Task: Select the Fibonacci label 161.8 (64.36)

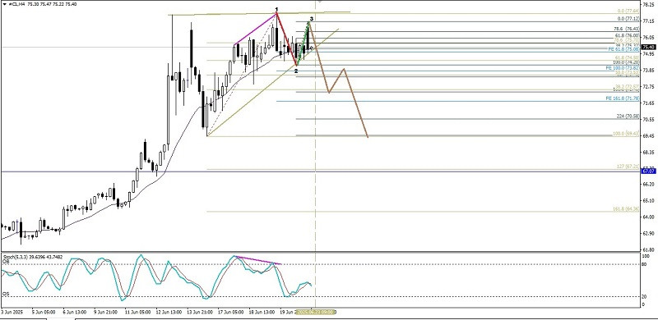Action: coord(625,208)
